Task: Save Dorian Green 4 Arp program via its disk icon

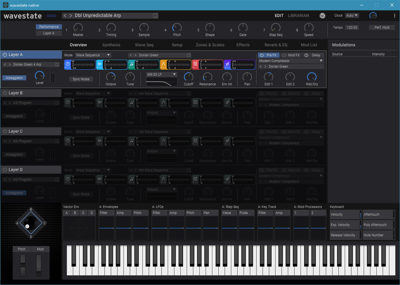Action: 57,65
